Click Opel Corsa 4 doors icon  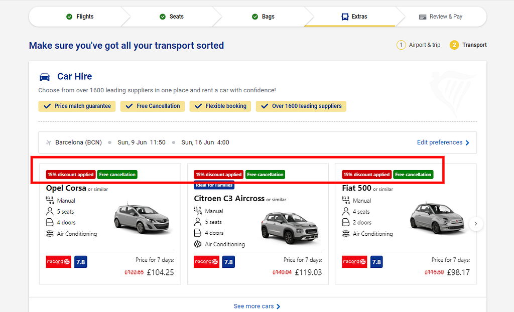[x=50, y=223]
